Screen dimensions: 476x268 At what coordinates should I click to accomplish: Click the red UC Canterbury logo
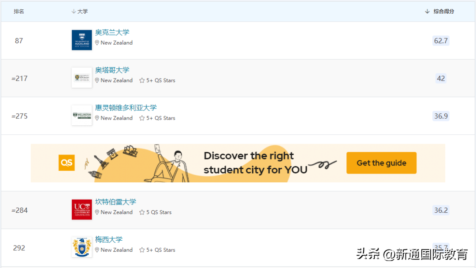click(x=82, y=209)
